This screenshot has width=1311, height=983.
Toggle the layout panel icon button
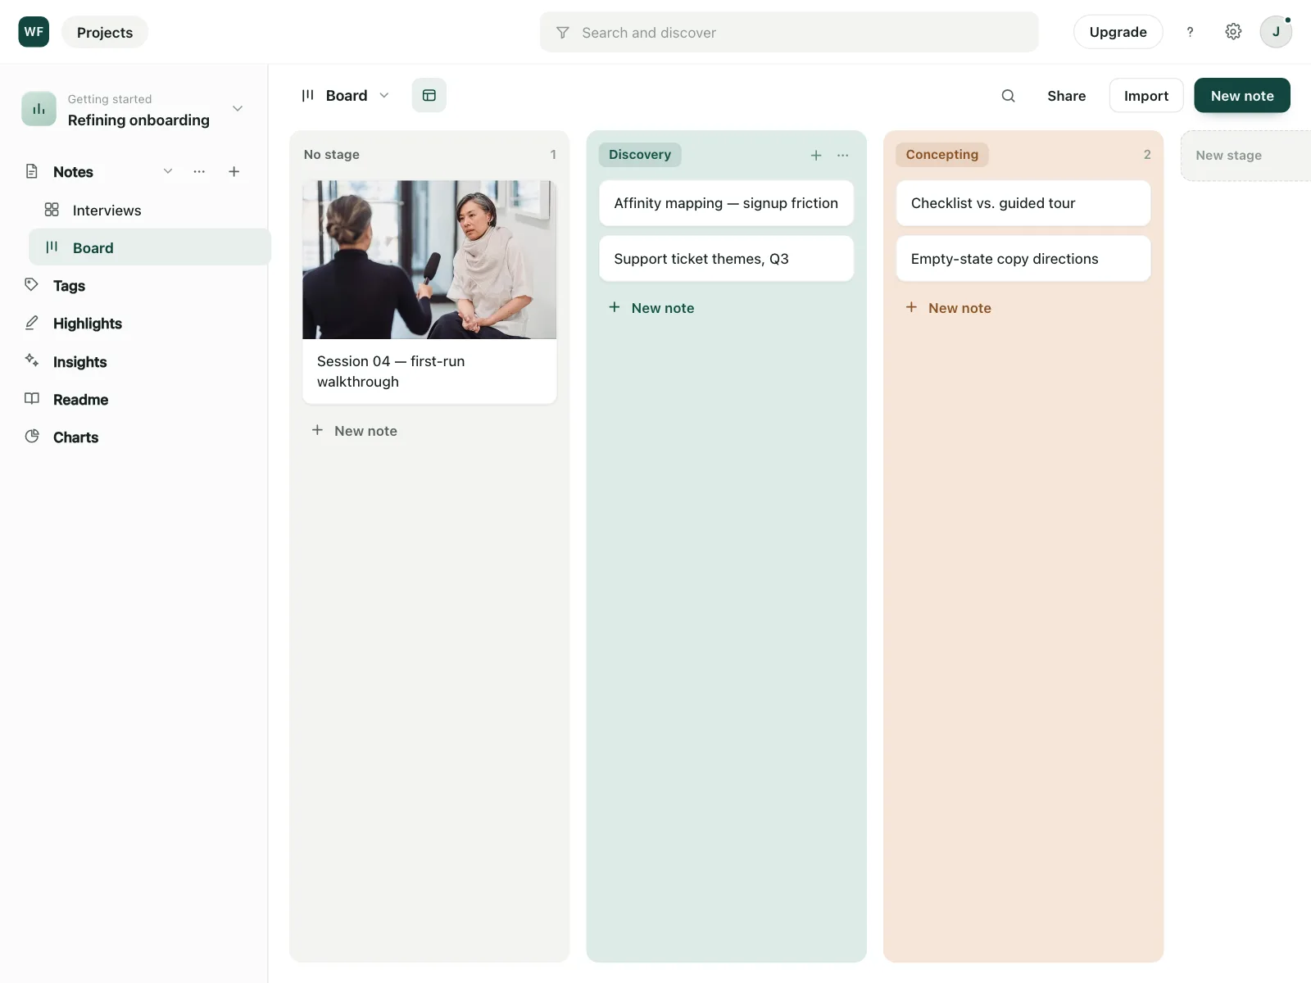pos(429,96)
